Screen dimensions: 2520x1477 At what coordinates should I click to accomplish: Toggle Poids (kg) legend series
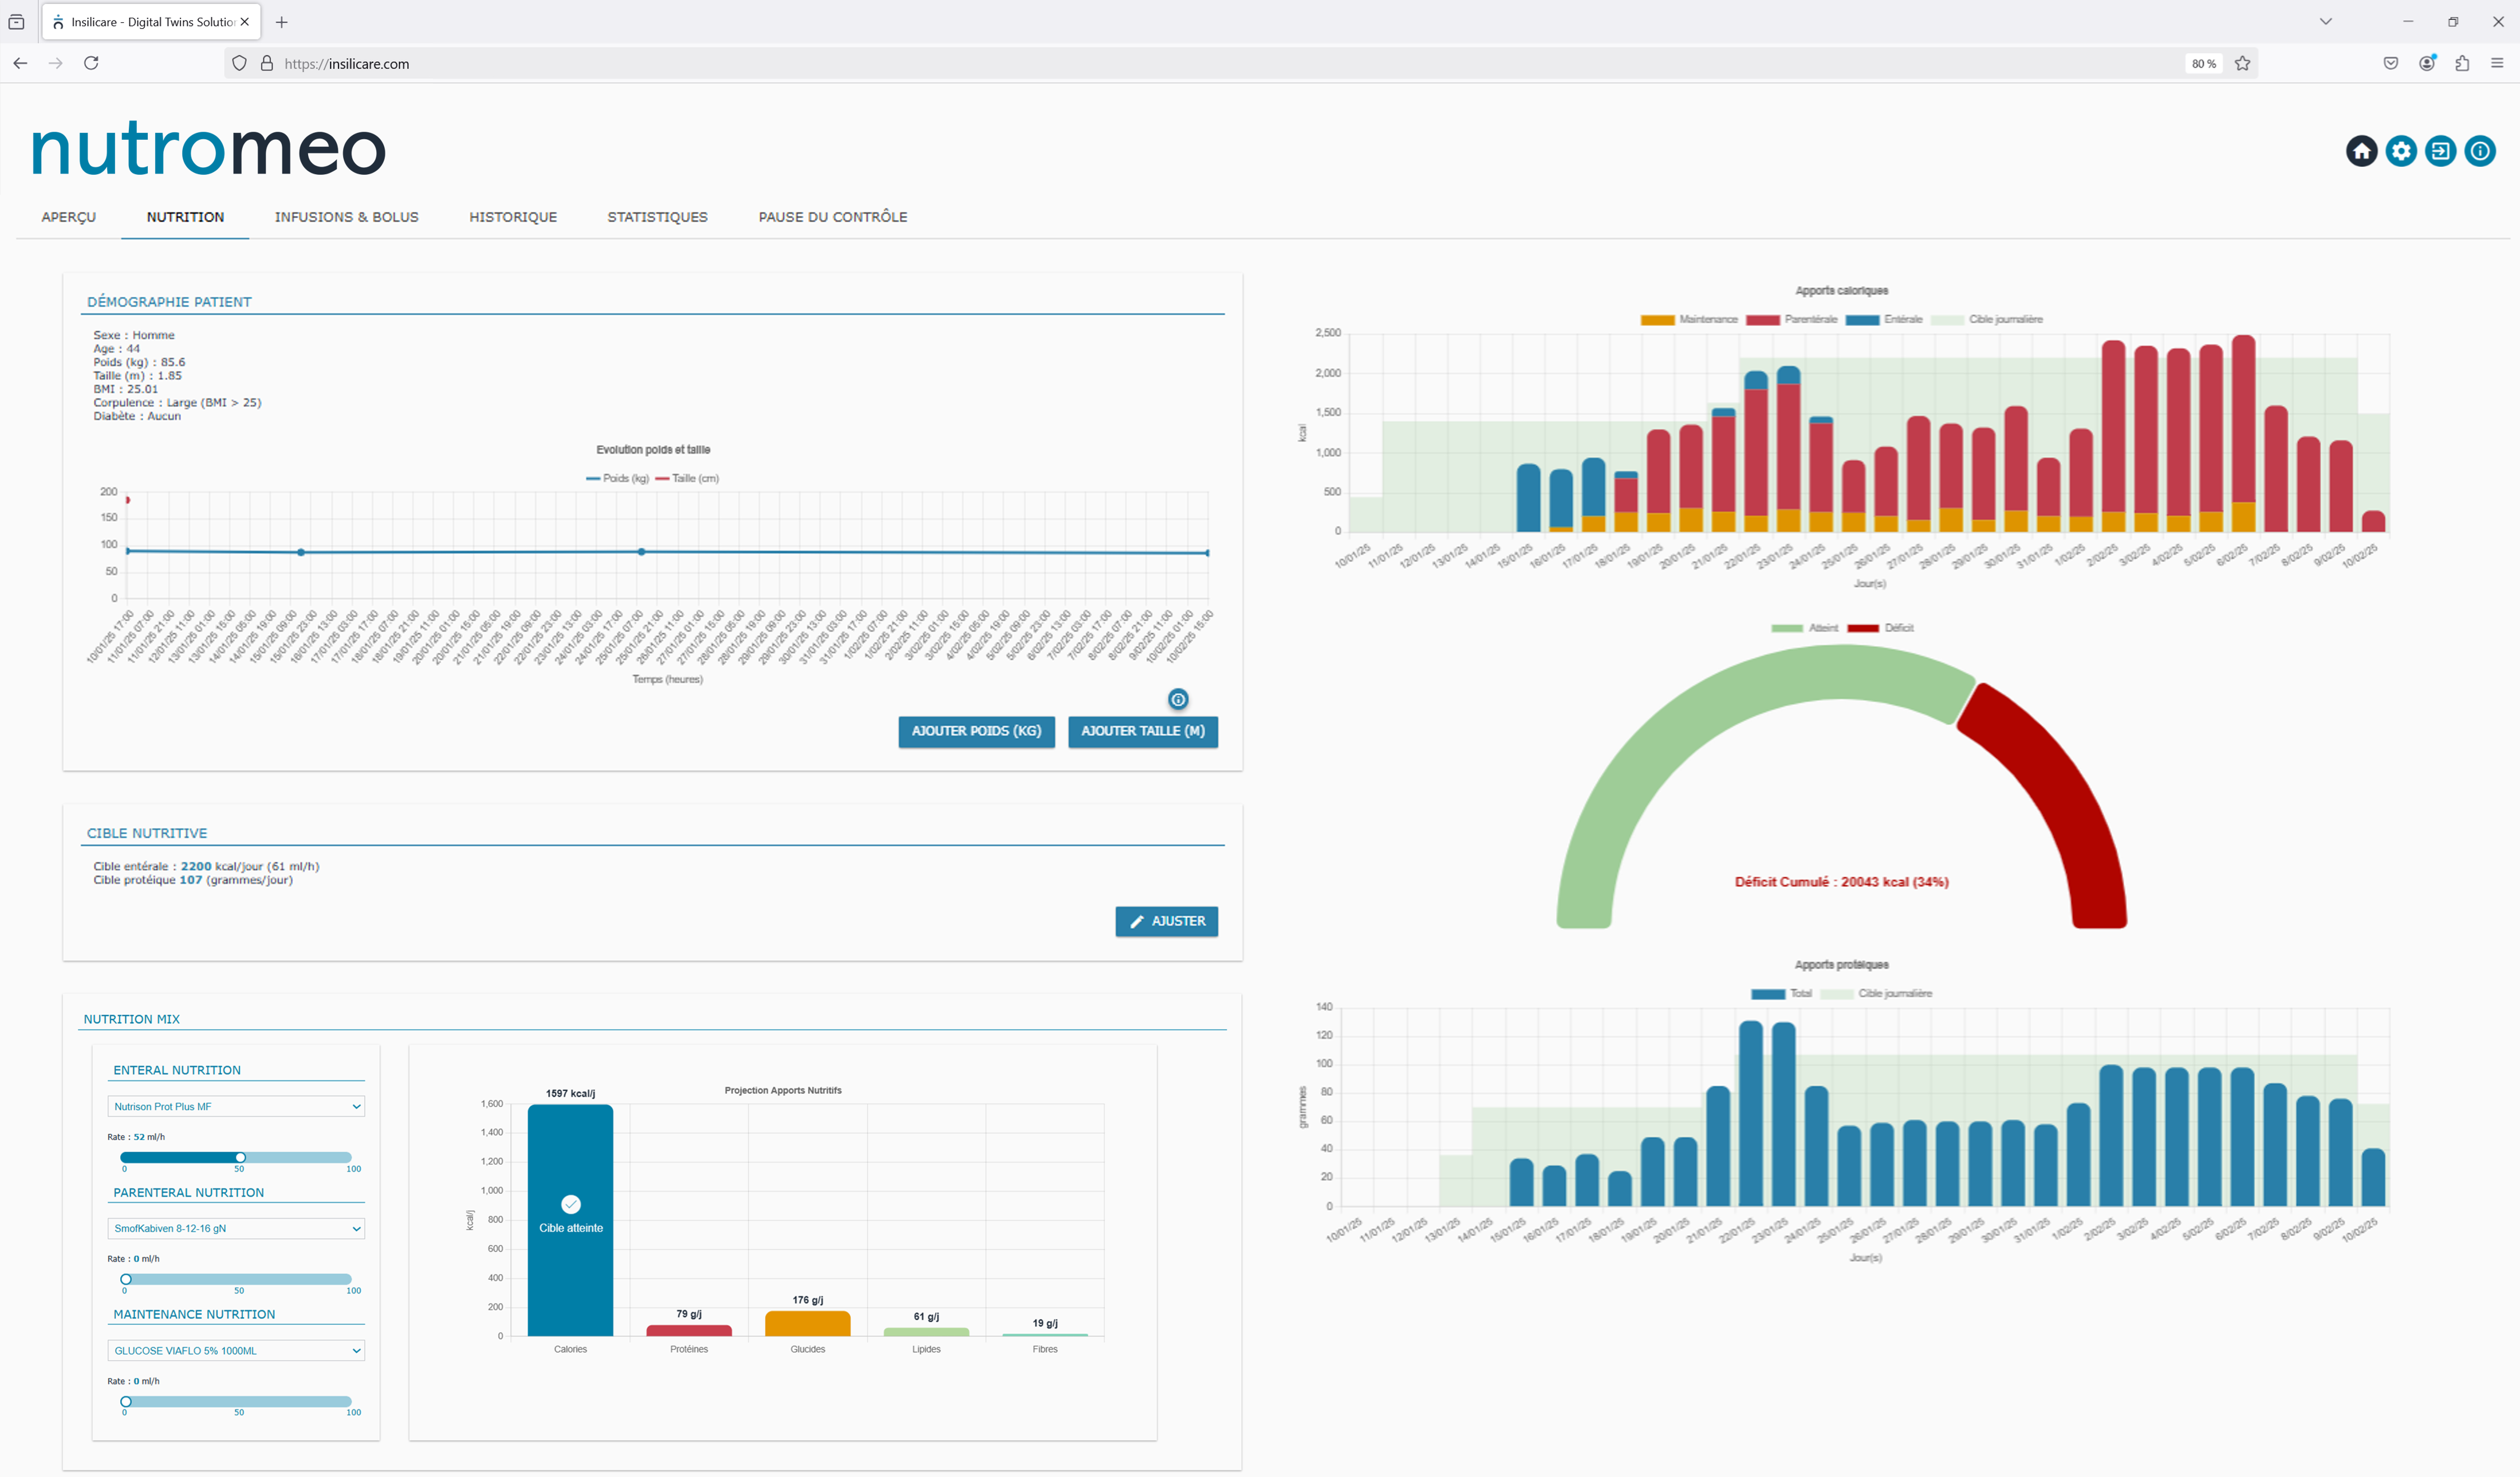coord(617,478)
